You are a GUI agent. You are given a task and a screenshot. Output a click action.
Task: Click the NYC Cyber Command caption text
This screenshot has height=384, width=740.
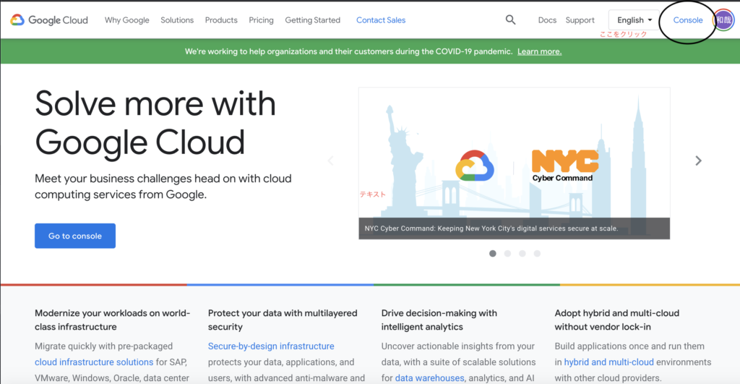coord(491,228)
